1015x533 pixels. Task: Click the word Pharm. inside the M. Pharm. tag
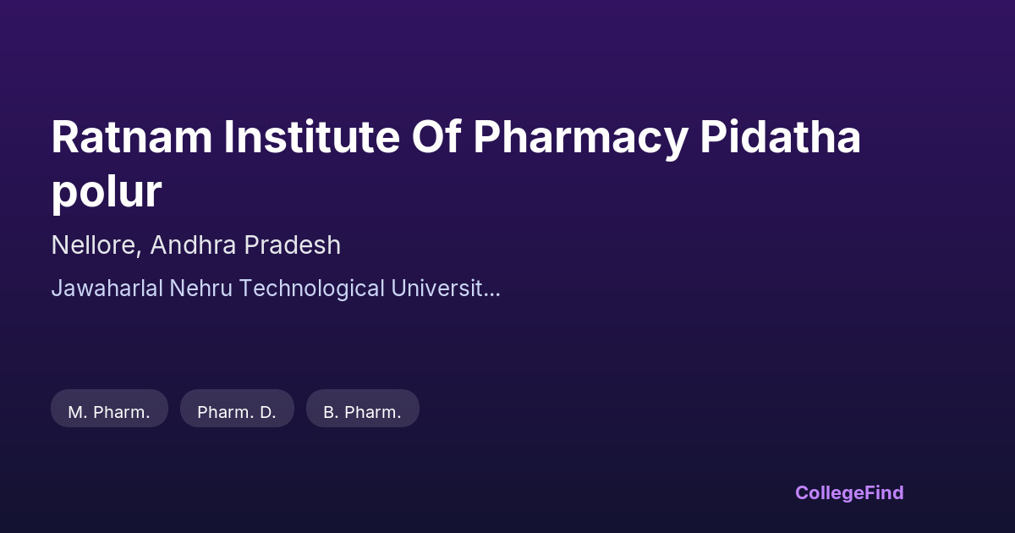point(122,412)
